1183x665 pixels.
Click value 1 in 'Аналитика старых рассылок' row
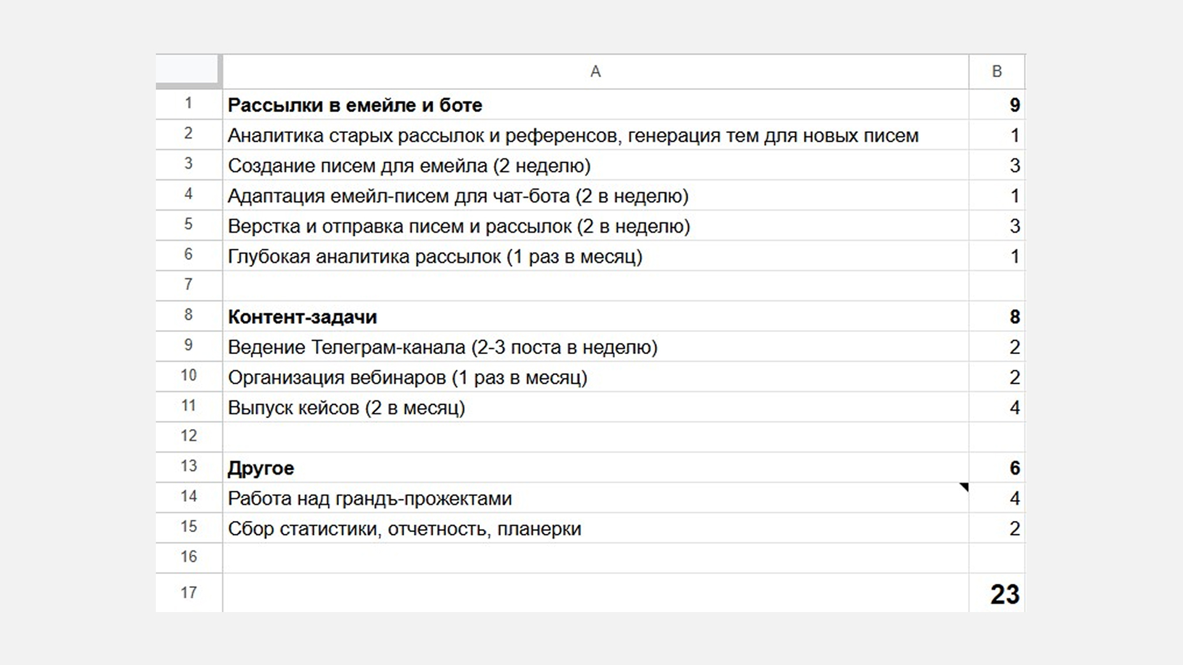[997, 135]
